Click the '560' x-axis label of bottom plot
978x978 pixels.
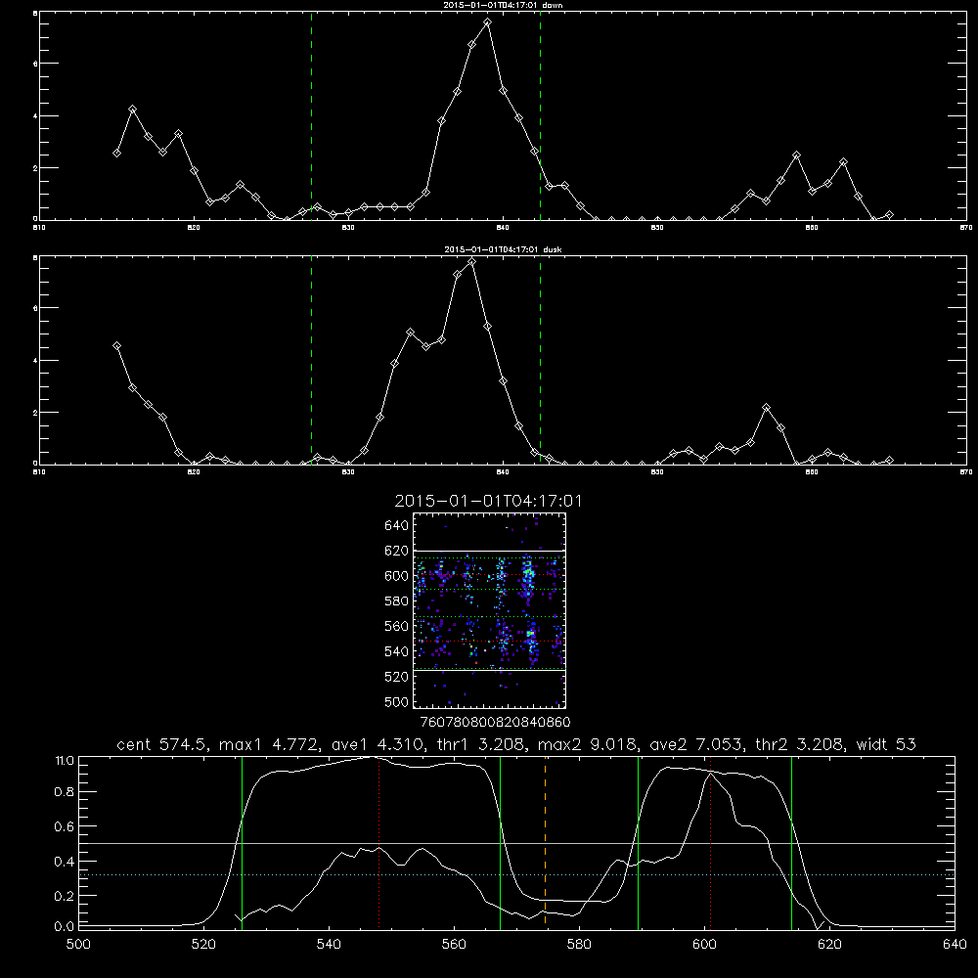point(454,945)
